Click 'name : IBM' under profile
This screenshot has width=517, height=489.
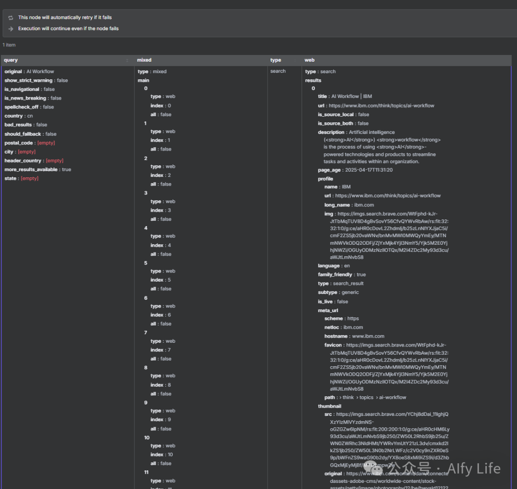[x=337, y=187]
